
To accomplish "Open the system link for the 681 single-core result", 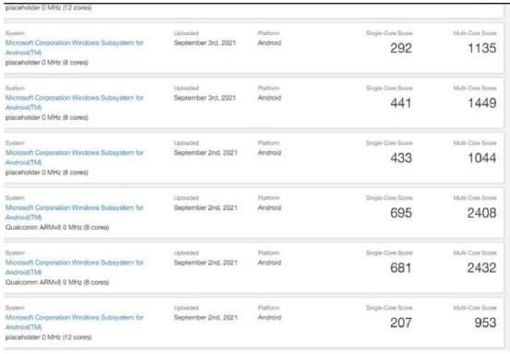I will tap(74, 267).
